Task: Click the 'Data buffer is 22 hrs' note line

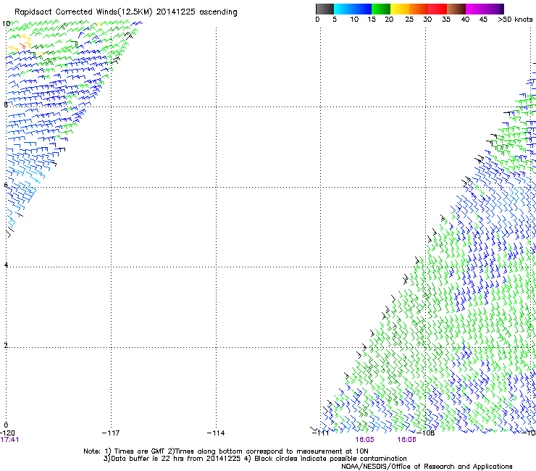Action: tap(255, 459)
